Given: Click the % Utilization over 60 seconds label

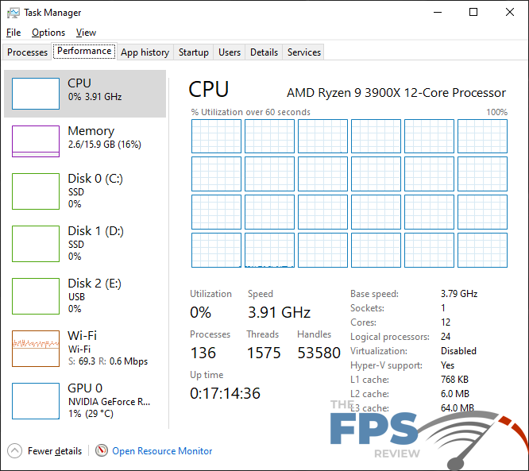Looking at the screenshot, I should click(x=251, y=112).
